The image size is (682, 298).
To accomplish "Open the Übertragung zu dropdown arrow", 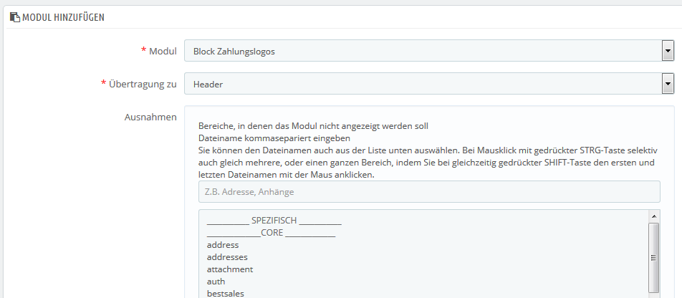I will coord(668,85).
